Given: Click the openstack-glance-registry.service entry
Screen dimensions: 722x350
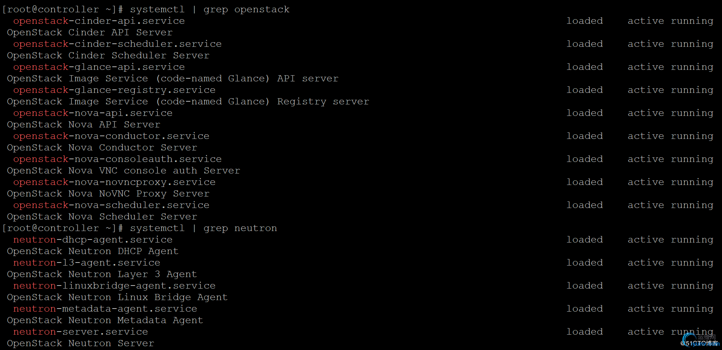Looking at the screenshot, I should (x=114, y=90).
